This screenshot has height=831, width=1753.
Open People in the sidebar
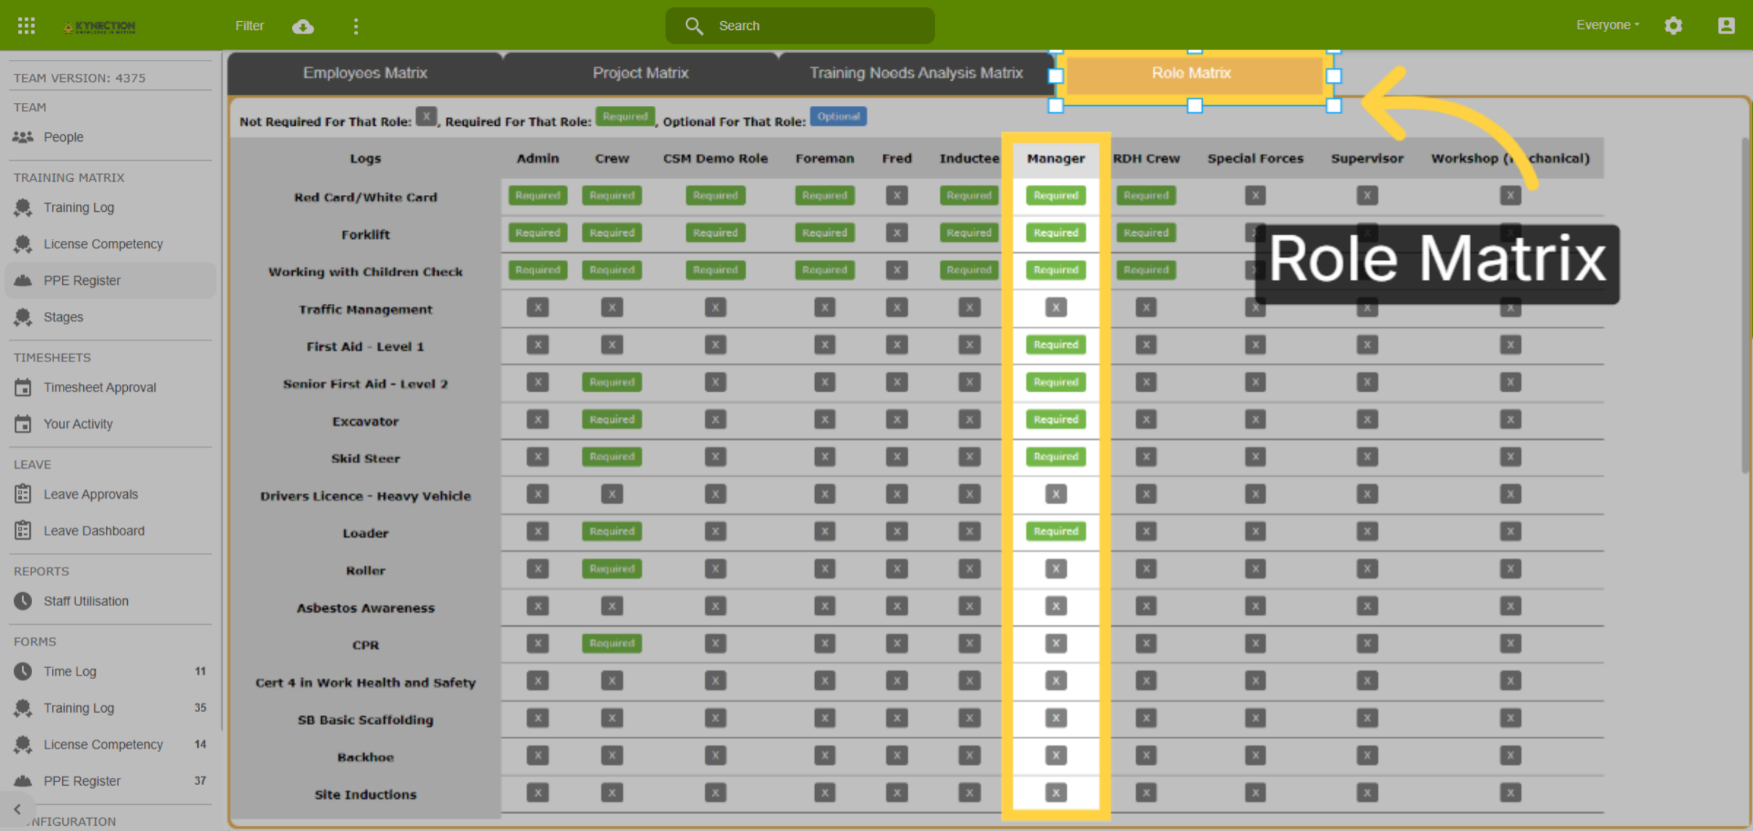(64, 137)
